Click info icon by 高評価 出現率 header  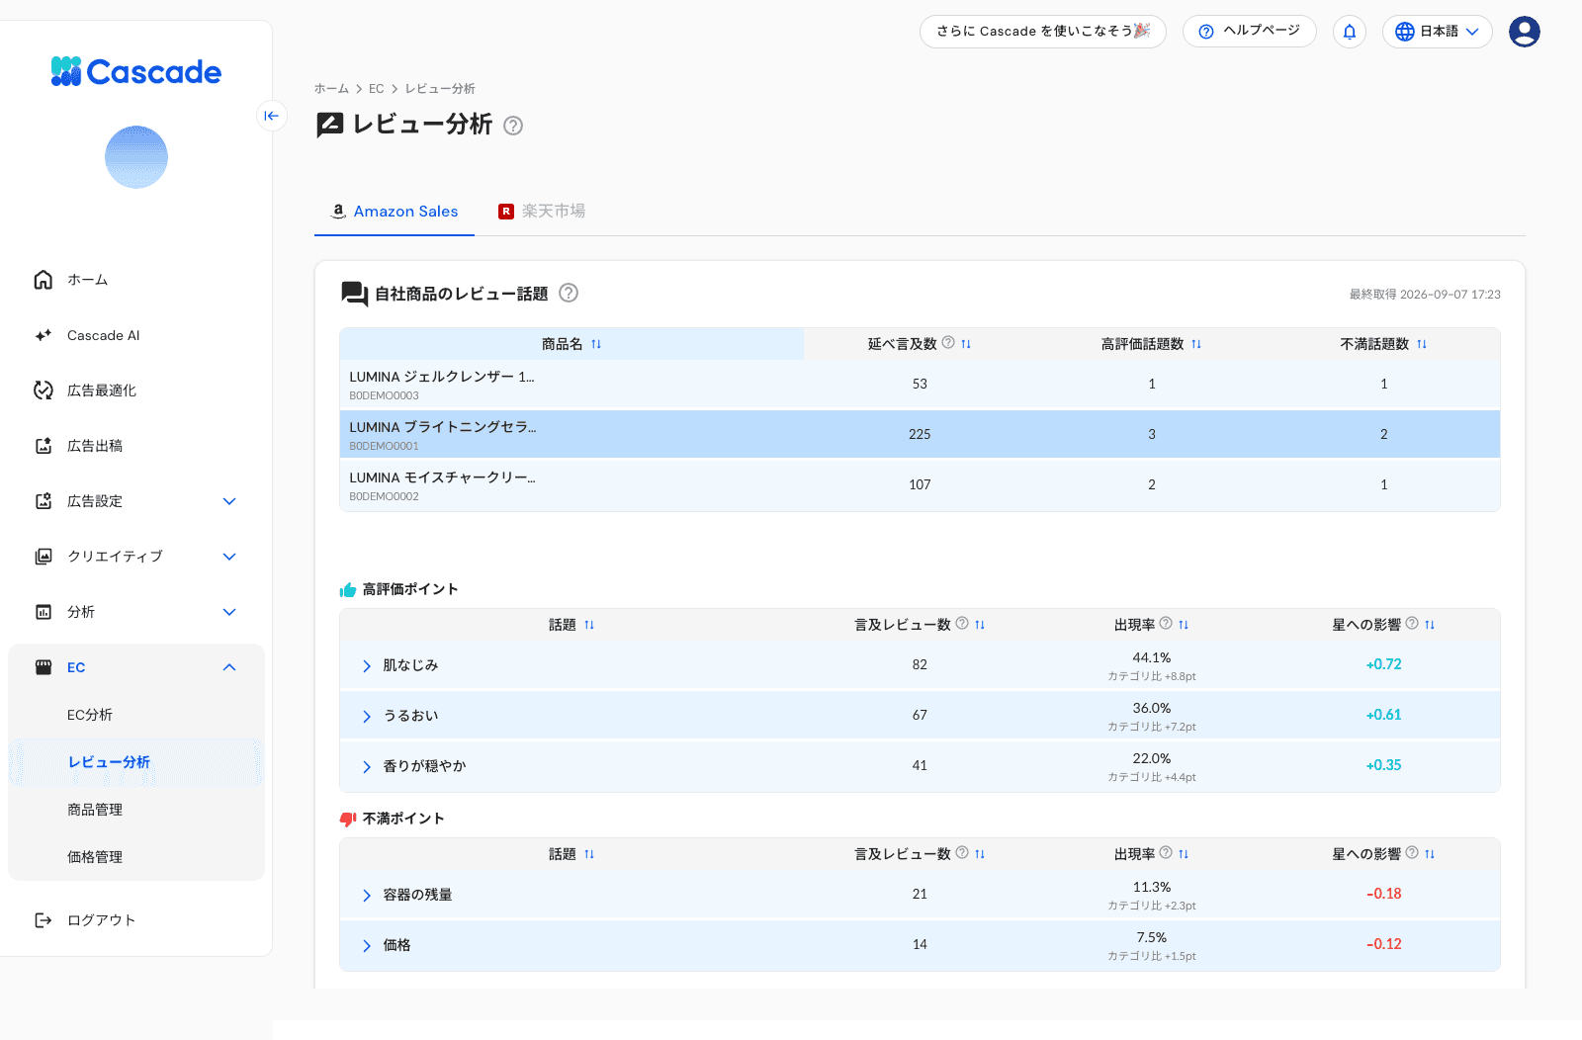pos(1166,624)
